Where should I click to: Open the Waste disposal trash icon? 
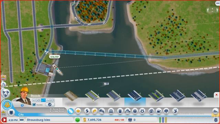point(120,111)
